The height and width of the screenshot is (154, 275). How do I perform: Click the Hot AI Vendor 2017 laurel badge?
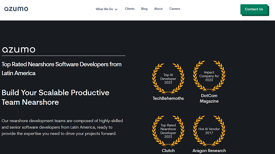click(209, 131)
